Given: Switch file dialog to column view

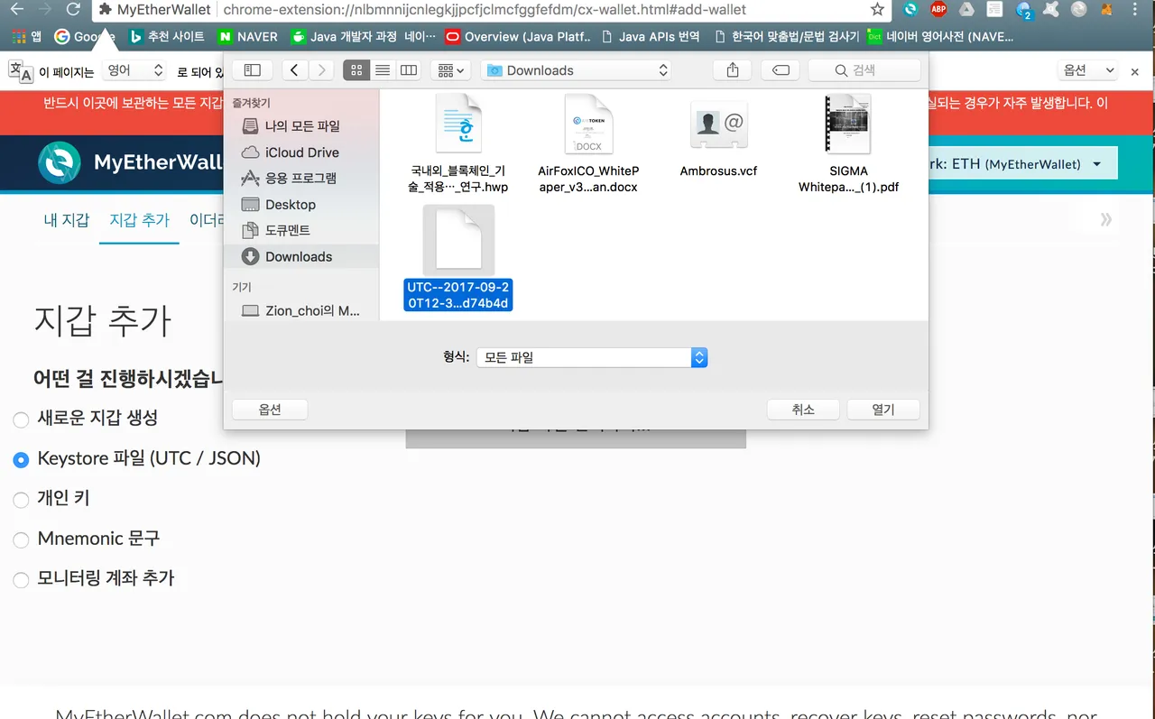Looking at the screenshot, I should [409, 70].
